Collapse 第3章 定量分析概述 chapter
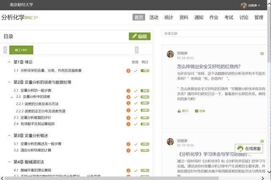 [9, 135]
